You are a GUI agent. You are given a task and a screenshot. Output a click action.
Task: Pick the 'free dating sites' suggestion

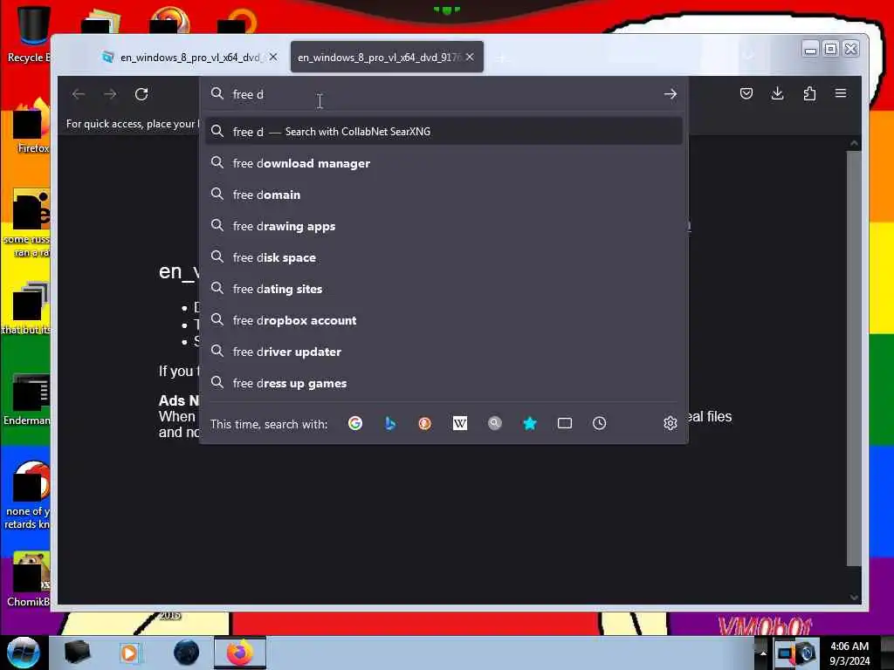(444, 289)
